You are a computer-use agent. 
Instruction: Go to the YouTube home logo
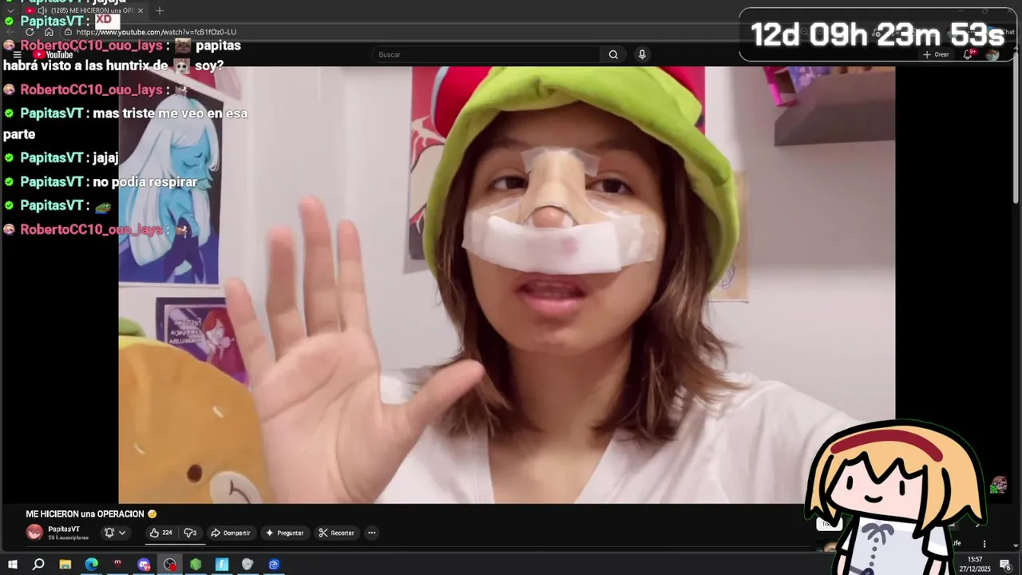(x=53, y=54)
